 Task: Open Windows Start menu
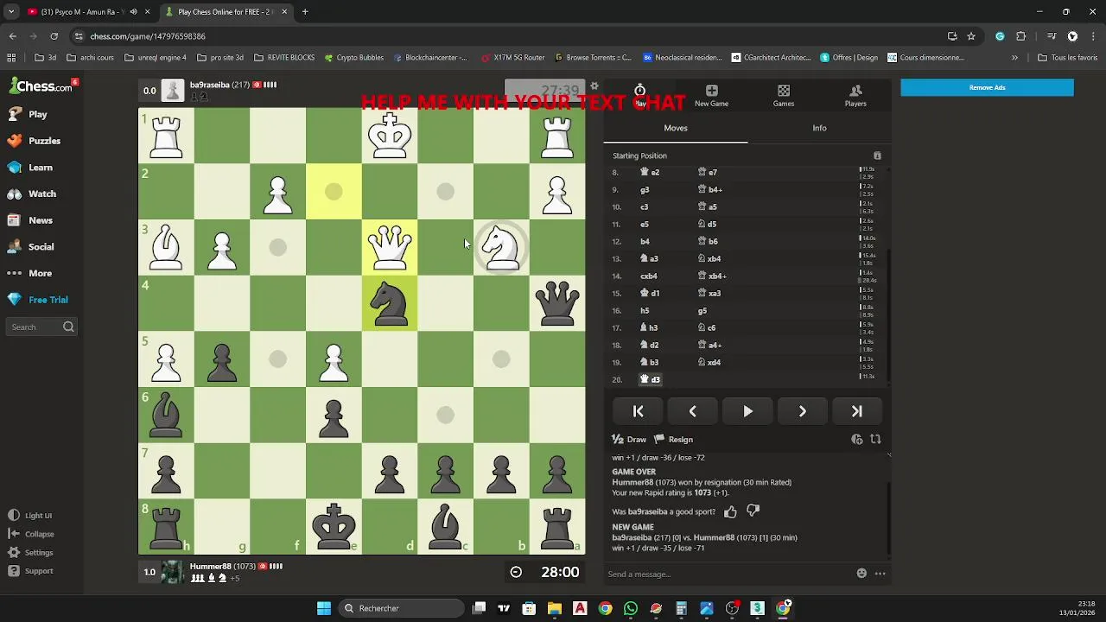pos(324,608)
